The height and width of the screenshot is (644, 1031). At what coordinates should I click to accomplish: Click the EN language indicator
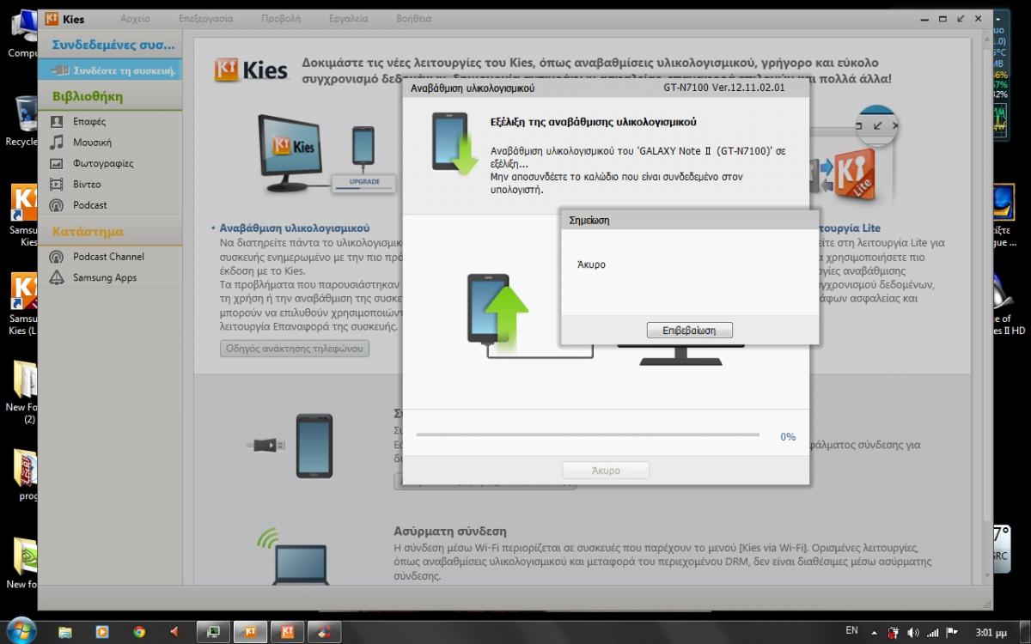(x=852, y=630)
